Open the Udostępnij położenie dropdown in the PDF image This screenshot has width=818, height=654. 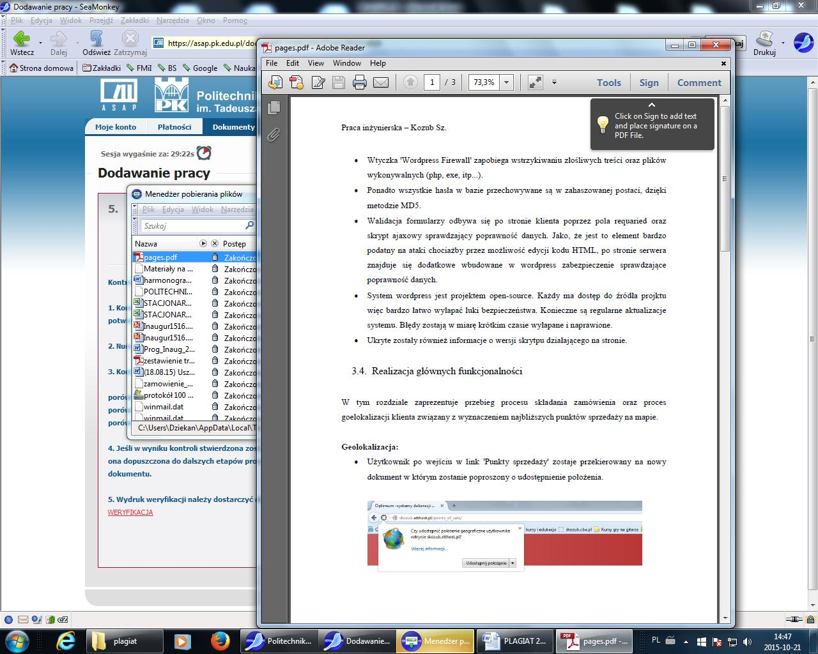point(513,563)
